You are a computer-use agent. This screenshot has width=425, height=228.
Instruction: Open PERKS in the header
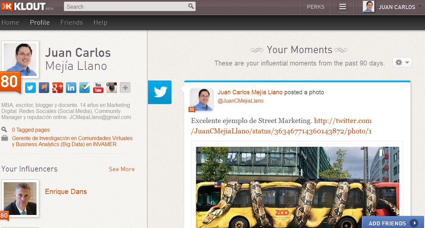(x=315, y=7)
